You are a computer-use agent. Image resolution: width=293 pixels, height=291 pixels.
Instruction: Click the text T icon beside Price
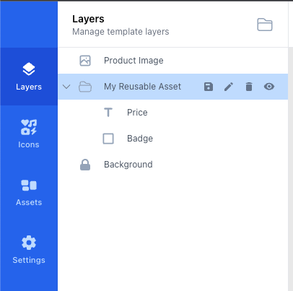(x=108, y=113)
